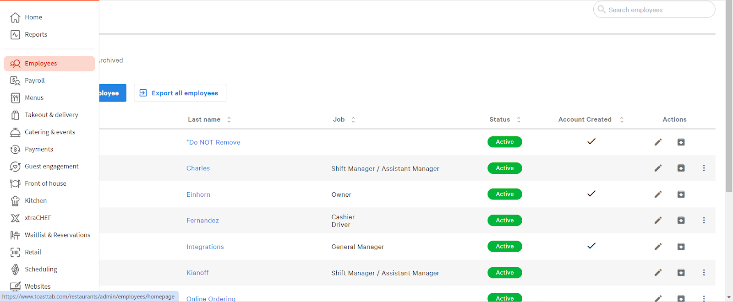Screen dimensions: 733x302
Task: Sort employees by the Job column
Action: click(x=353, y=120)
